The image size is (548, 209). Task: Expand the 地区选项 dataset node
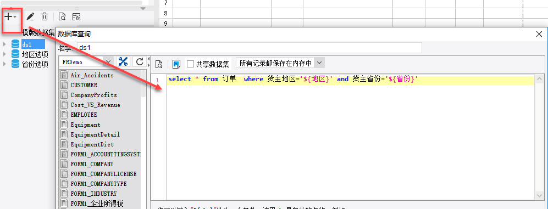pos(4,54)
